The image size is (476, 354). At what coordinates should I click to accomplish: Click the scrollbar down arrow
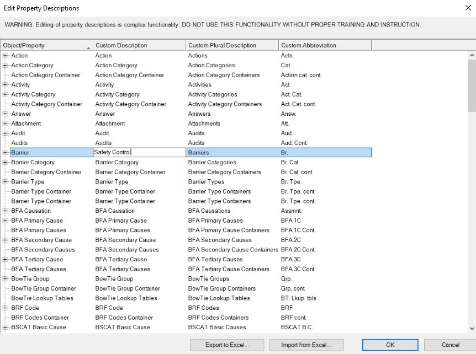pos(472,328)
